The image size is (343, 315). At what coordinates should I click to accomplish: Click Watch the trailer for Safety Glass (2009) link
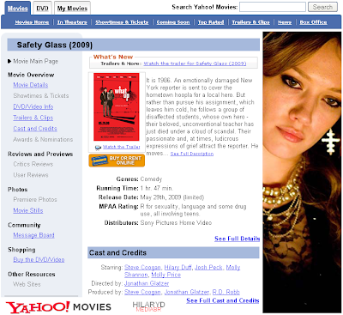[195, 64]
